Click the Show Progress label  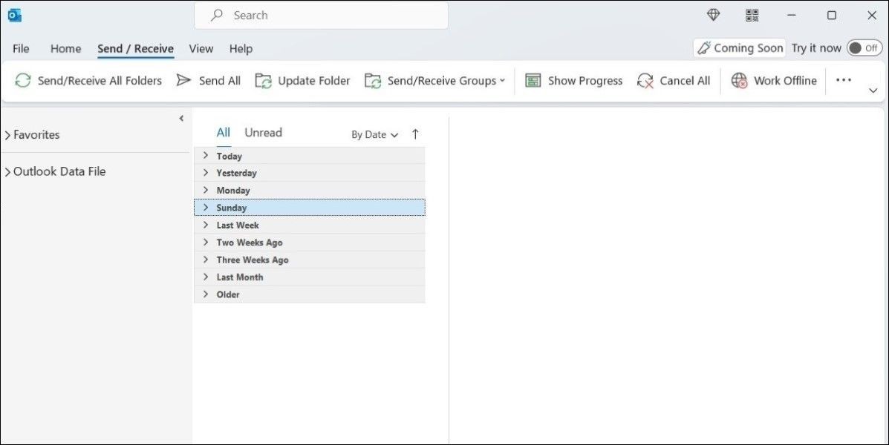tap(585, 81)
